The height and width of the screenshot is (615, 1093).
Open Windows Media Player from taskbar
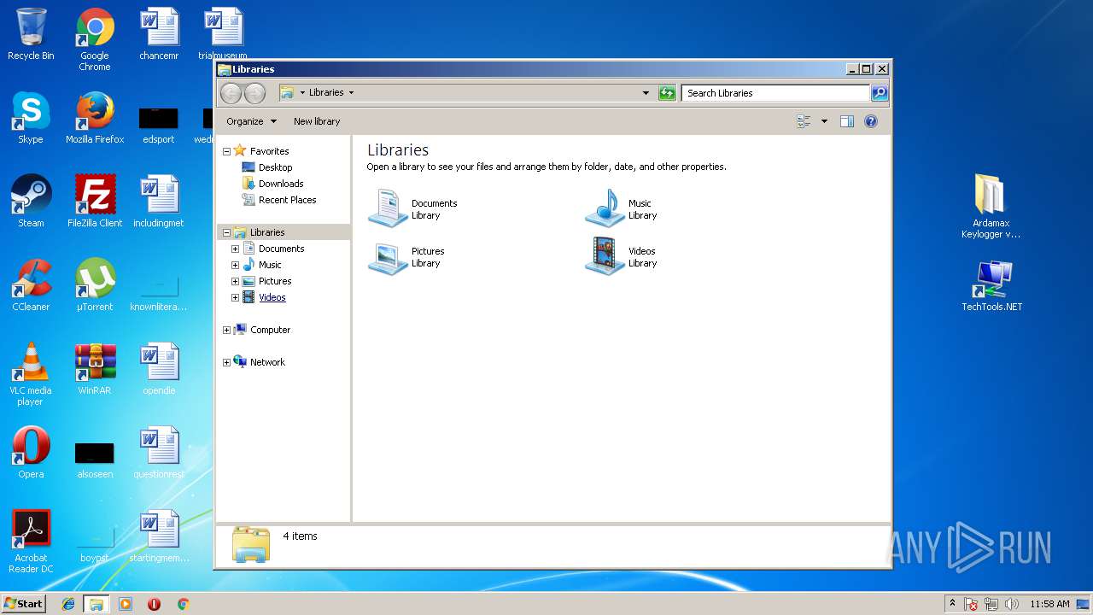(x=126, y=604)
